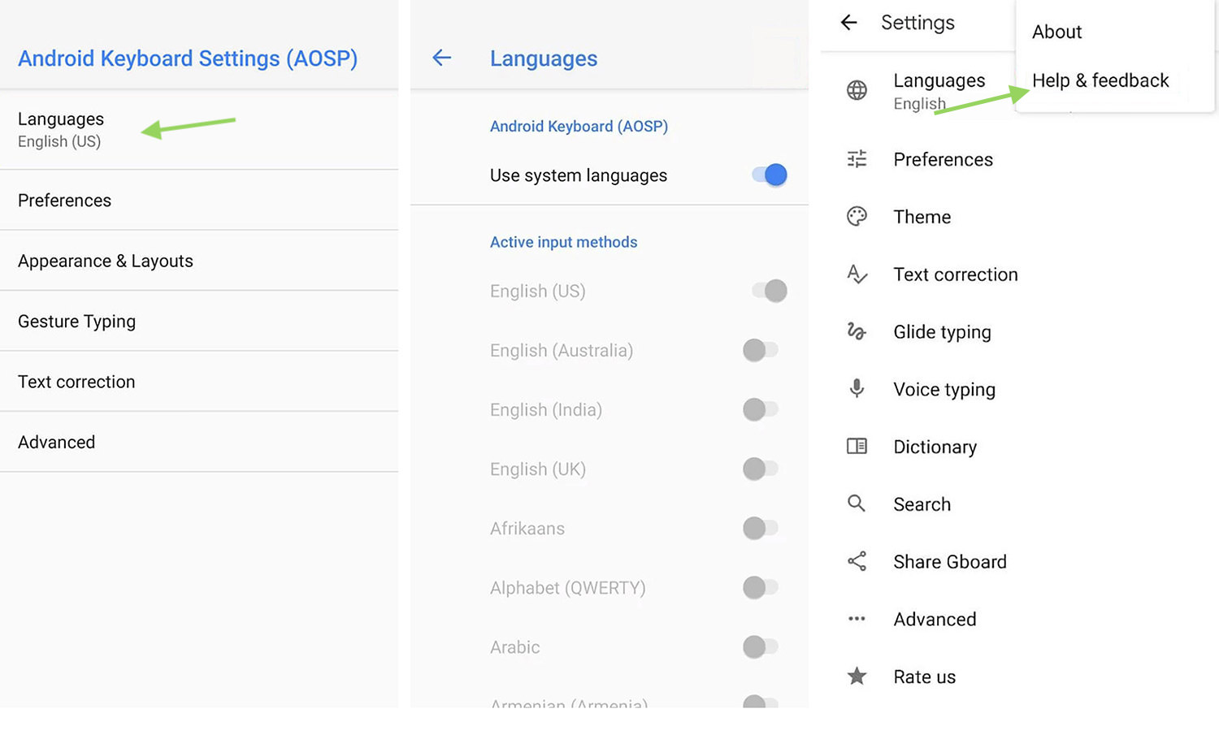Enable the Afrikaans input method switch
The height and width of the screenshot is (752, 1219).
point(761,528)
